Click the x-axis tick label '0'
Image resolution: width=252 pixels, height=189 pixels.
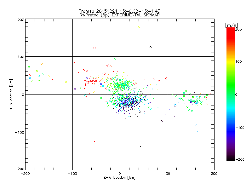pos(120,174)
